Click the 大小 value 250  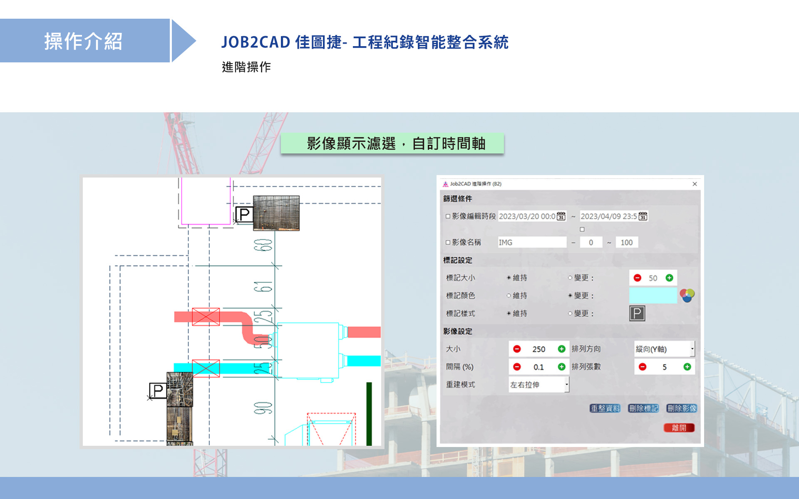coord(539,349)
